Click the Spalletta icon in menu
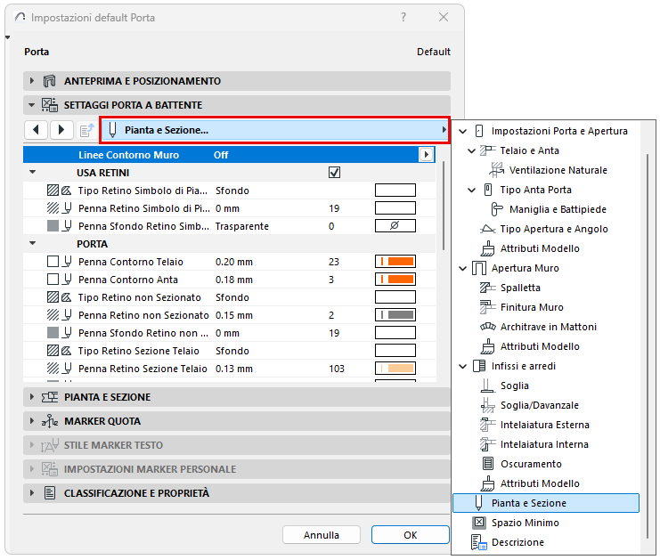Image resolution: width=660 pixels, height=560 pixels. (x=487, y=288)
